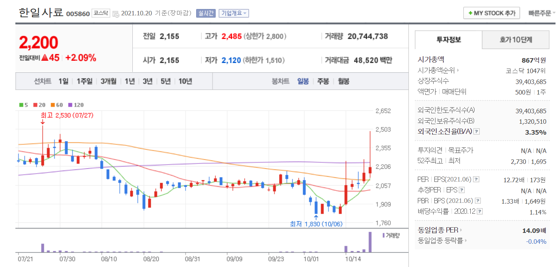Select the 1년 line chart period
Viewport: 560px width, 267px height.
[x=130, y=81]
